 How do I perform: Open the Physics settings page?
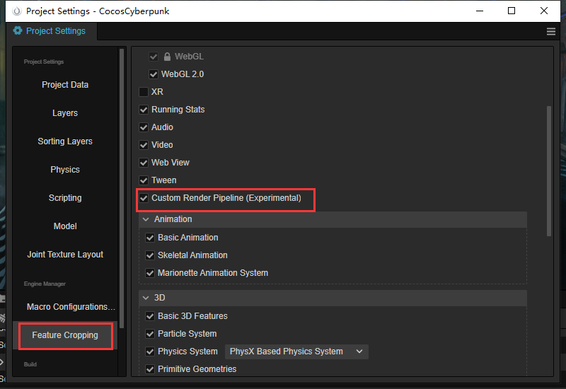pos(65,170)
